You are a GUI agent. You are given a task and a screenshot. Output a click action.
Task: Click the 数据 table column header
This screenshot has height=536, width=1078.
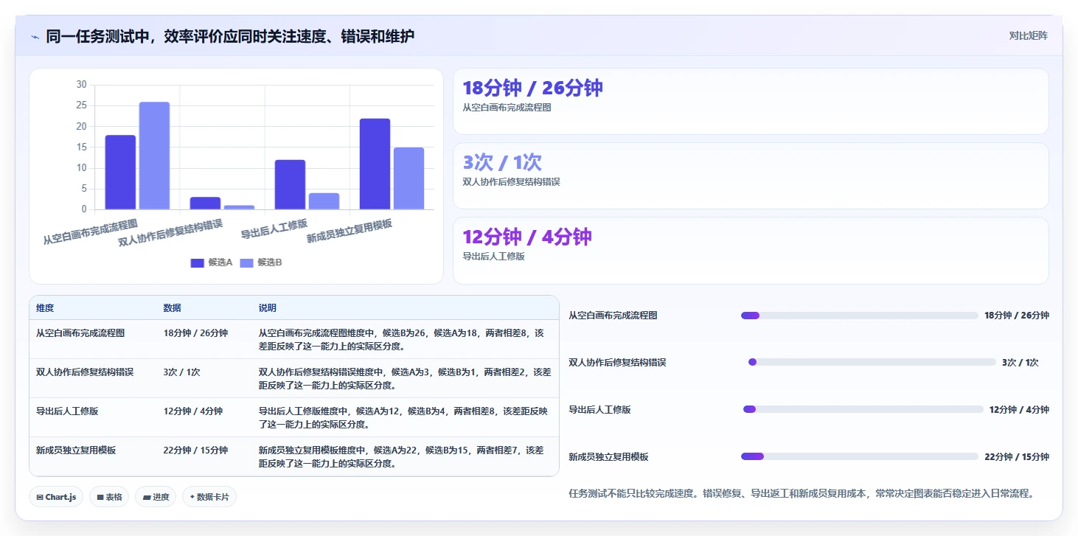[x=173, y=307]
